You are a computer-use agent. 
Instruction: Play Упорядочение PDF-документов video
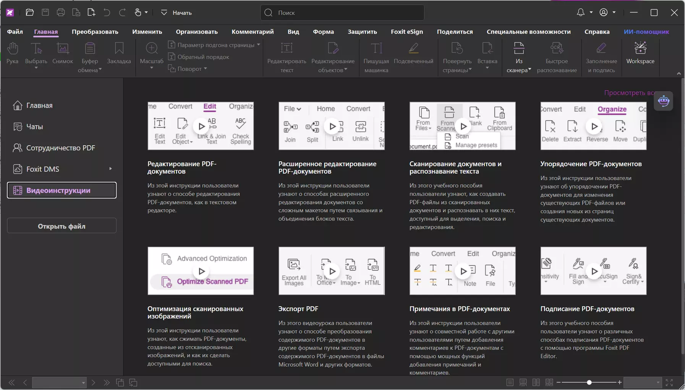[x=594, y=126]
